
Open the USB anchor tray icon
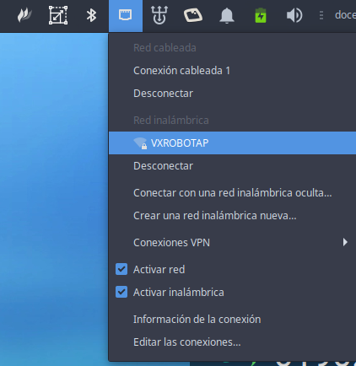point(159,15)
